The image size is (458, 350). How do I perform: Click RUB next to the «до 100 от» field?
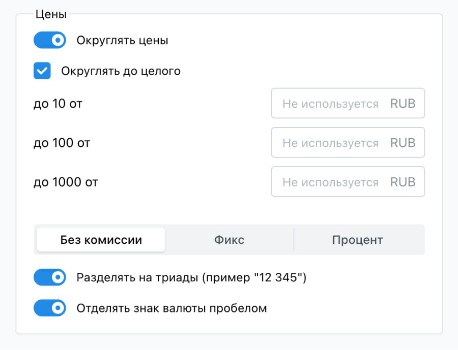coord(403,143)
